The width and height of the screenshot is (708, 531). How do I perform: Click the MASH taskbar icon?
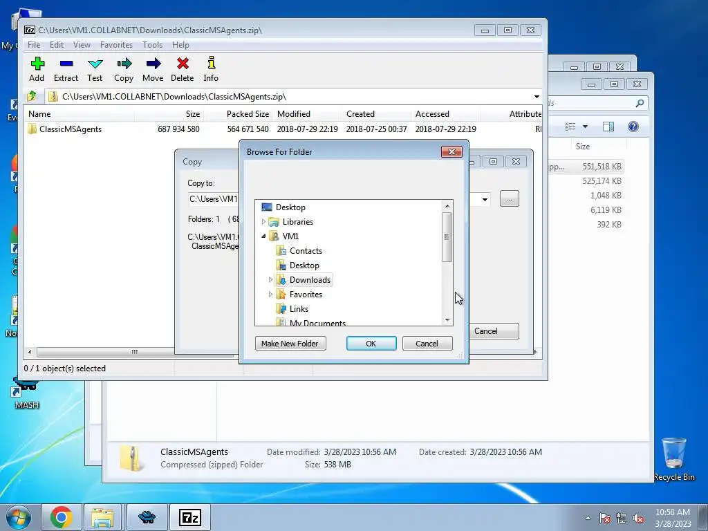tap(147, 517)
